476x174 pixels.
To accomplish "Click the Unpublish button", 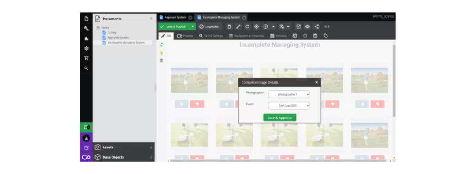I will (209, 27).
